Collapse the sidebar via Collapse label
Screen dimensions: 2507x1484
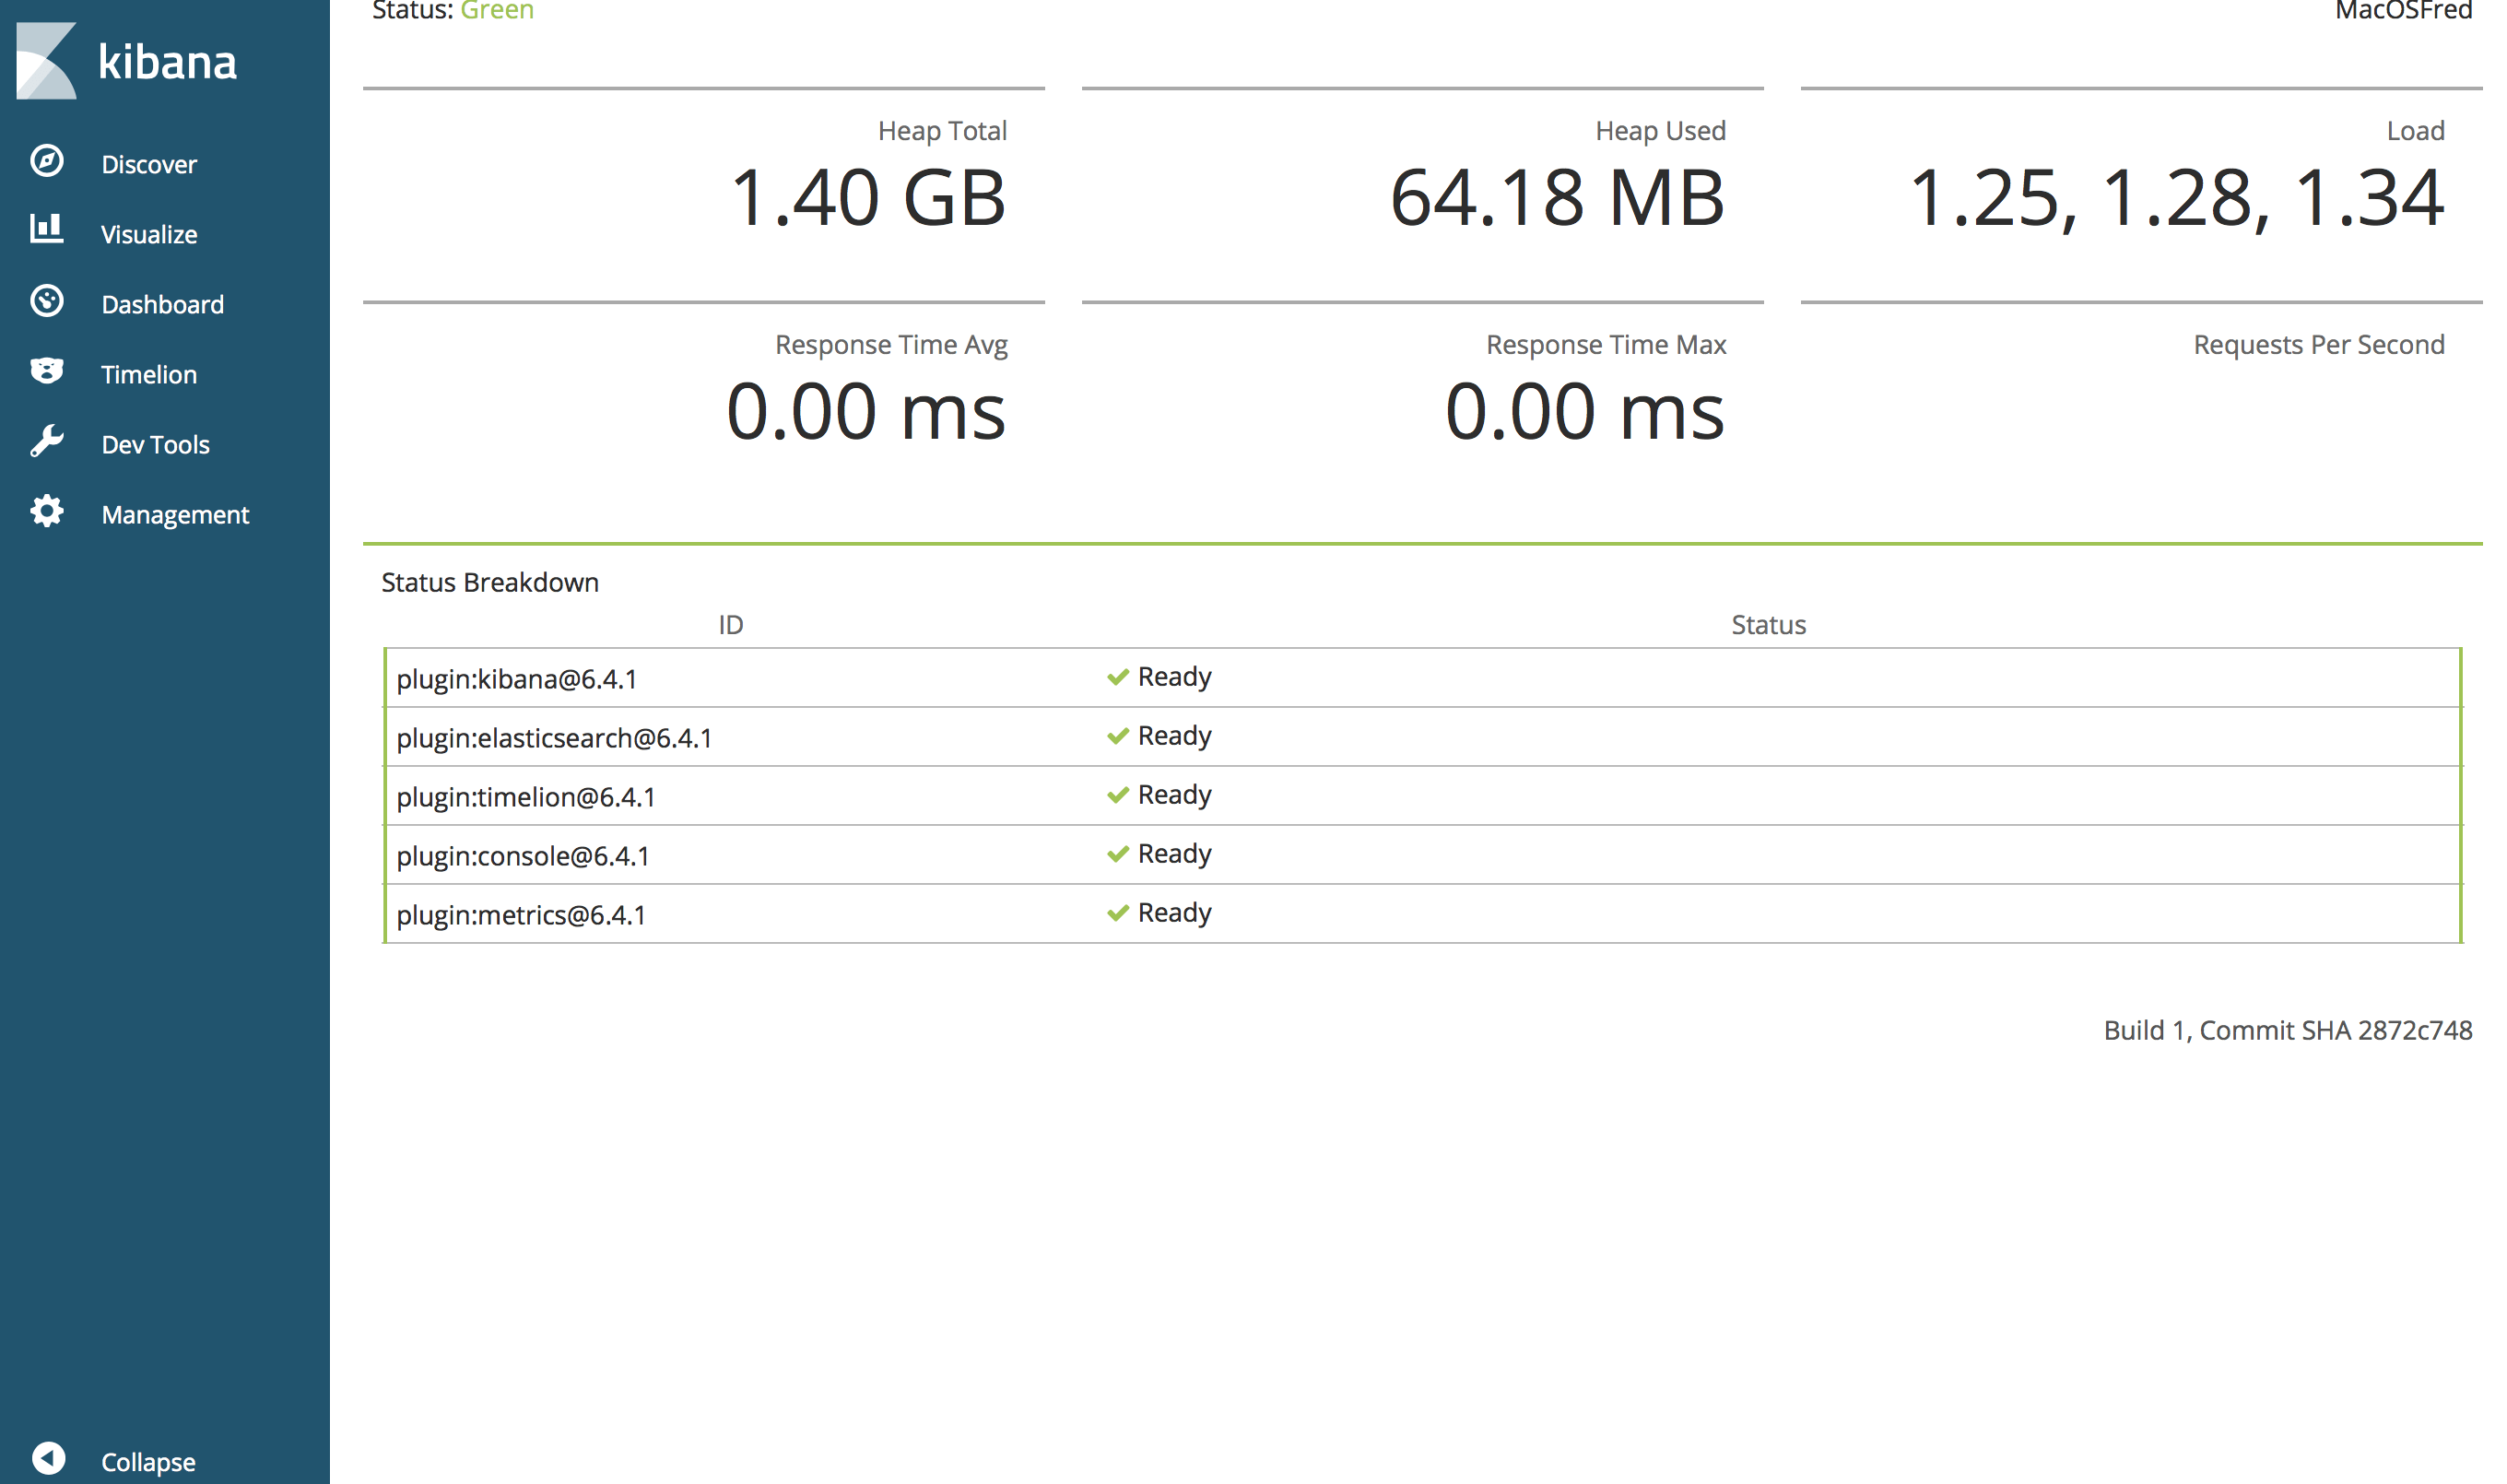pyautogui.click(x=148, y=1462)
